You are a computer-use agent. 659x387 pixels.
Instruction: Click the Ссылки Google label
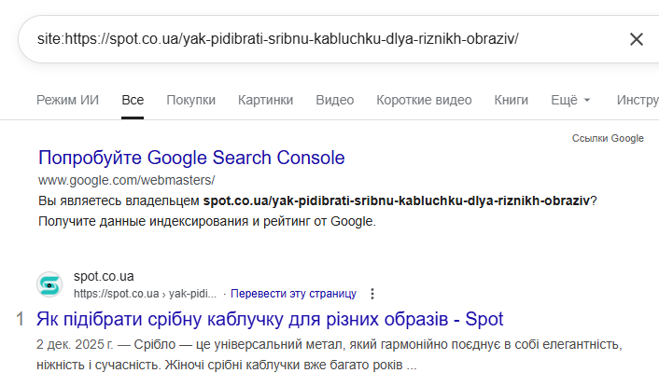tap(608, 138)
